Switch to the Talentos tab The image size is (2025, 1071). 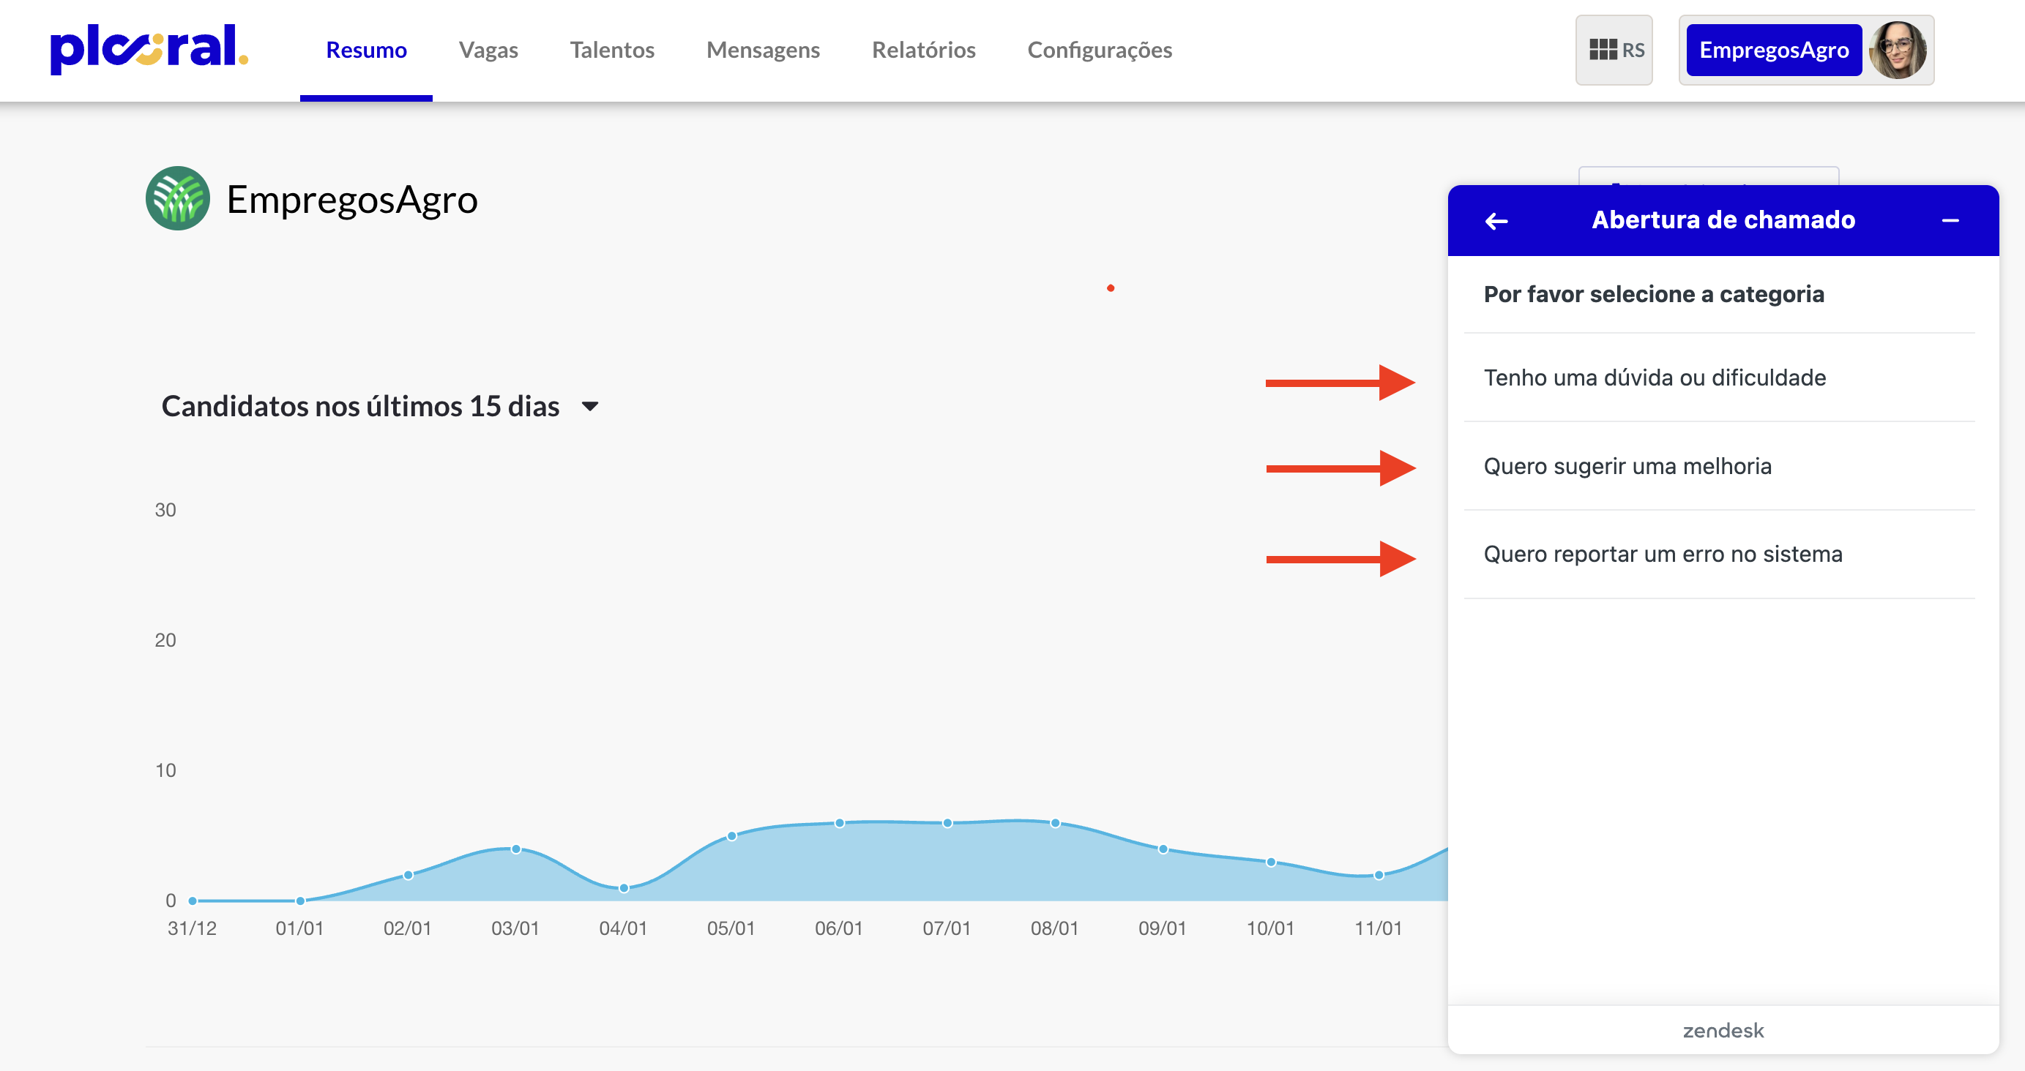click(x=611, y=50)
